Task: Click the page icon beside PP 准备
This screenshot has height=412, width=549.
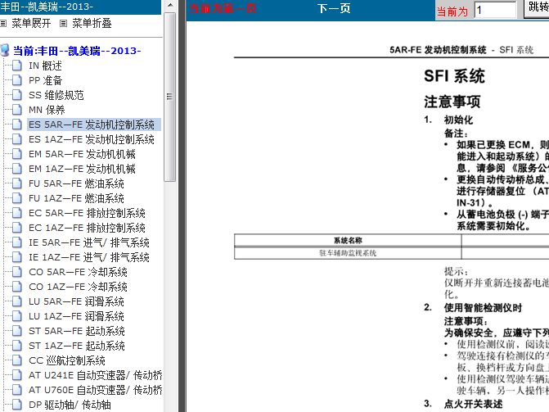Action: pyautogui.click(x=17, y=80)
